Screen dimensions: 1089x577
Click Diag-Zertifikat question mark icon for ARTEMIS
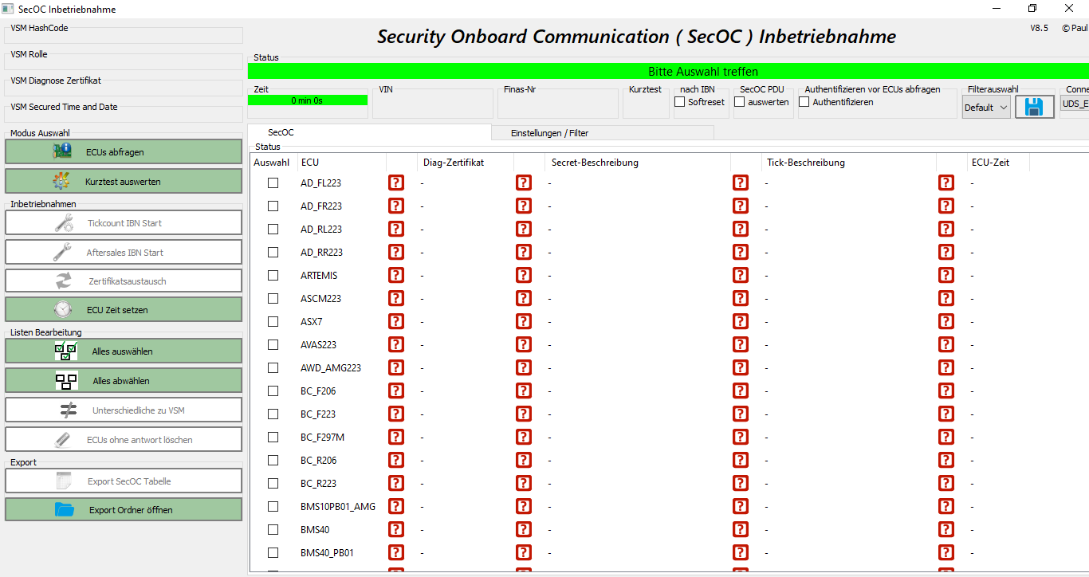524,275
